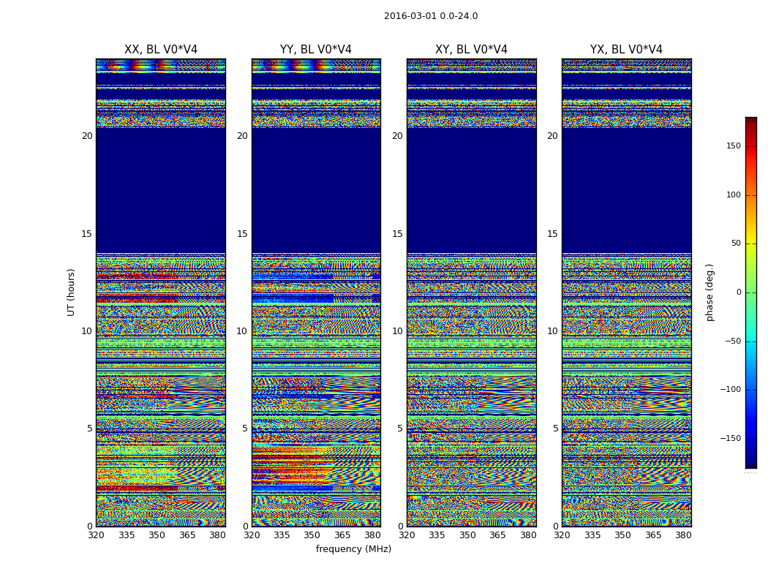
Task: Click the 2016-03-01 0.0-24.0 figure title
Action: click(x=431, y=16)
